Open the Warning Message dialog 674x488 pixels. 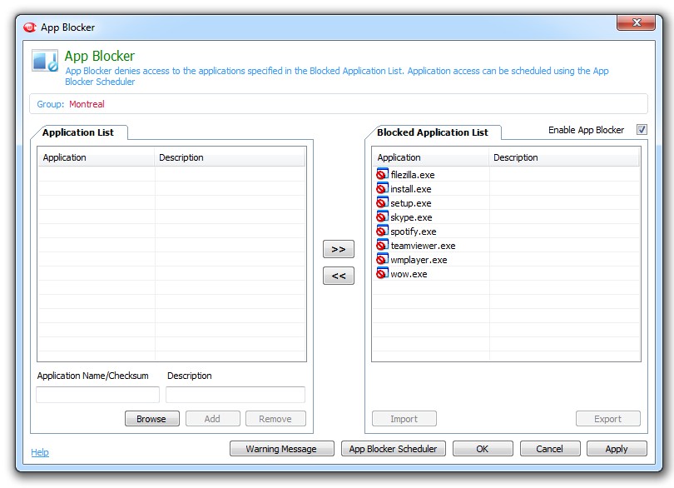[282, 448]
